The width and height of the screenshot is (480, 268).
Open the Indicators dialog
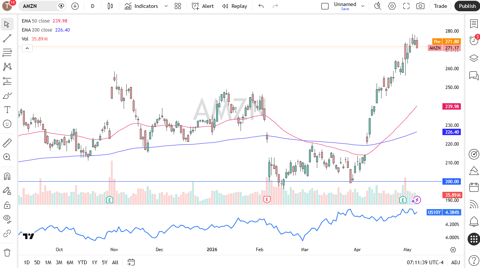point(141,6)
